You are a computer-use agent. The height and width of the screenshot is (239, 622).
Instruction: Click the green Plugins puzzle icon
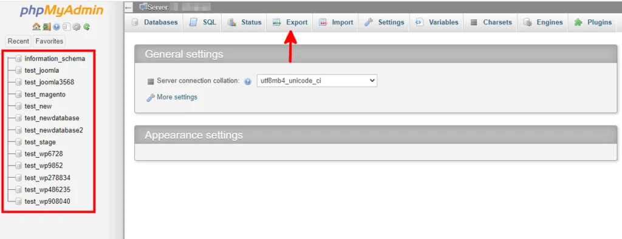click(578, 22)
